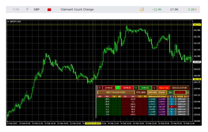Click Claimant Count Change event name
Screen dimensions: 208x132
[x=77, y=9]
